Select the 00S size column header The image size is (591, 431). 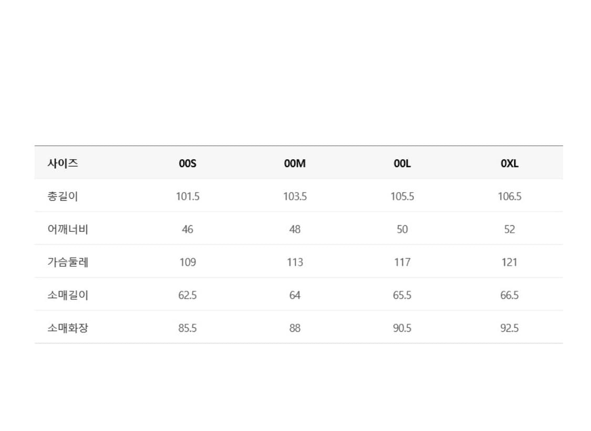pyautogui.click(x=188, y=163)
